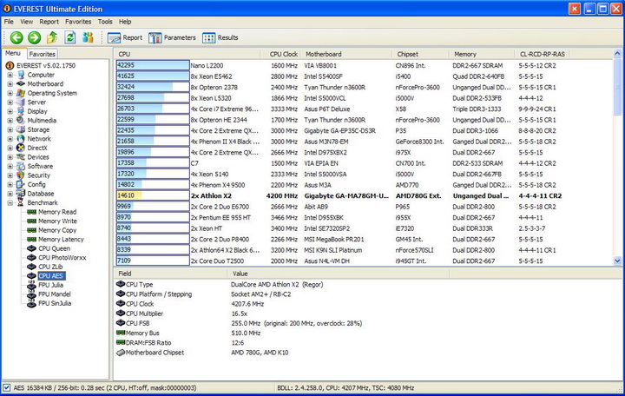Click the Database icon

21,194
